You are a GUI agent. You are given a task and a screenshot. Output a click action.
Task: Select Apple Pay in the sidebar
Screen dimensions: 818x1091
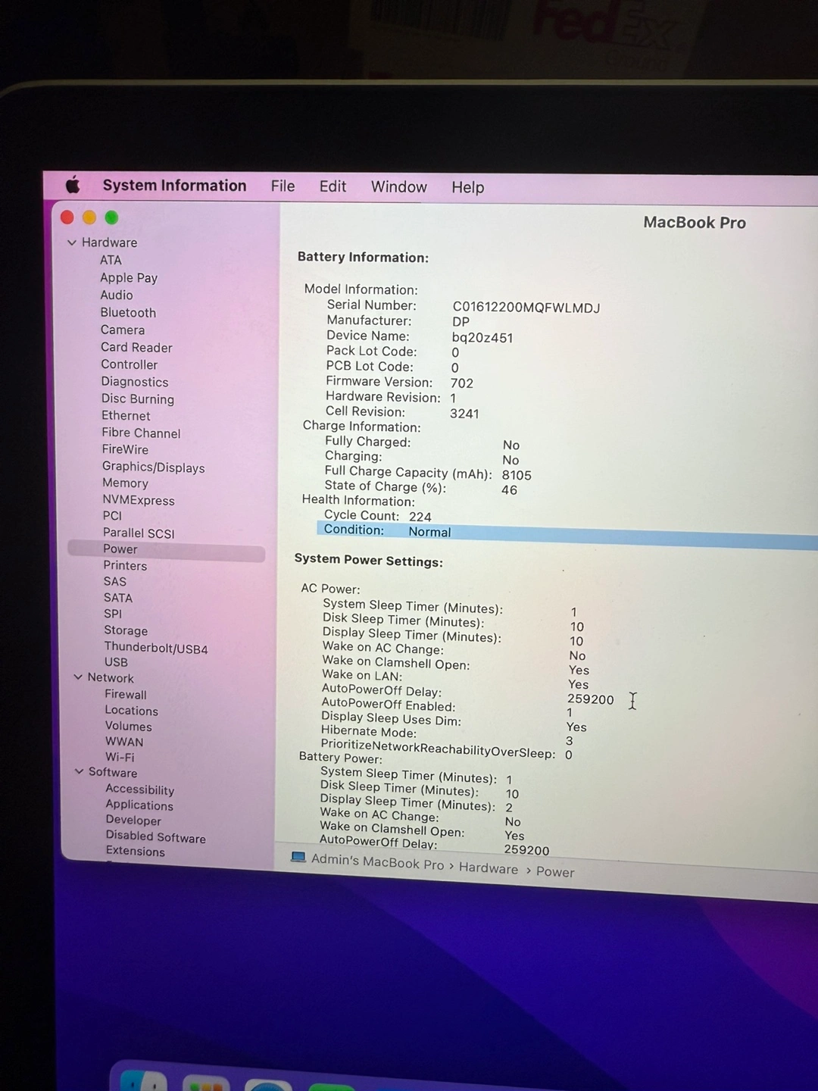[129, 277]
